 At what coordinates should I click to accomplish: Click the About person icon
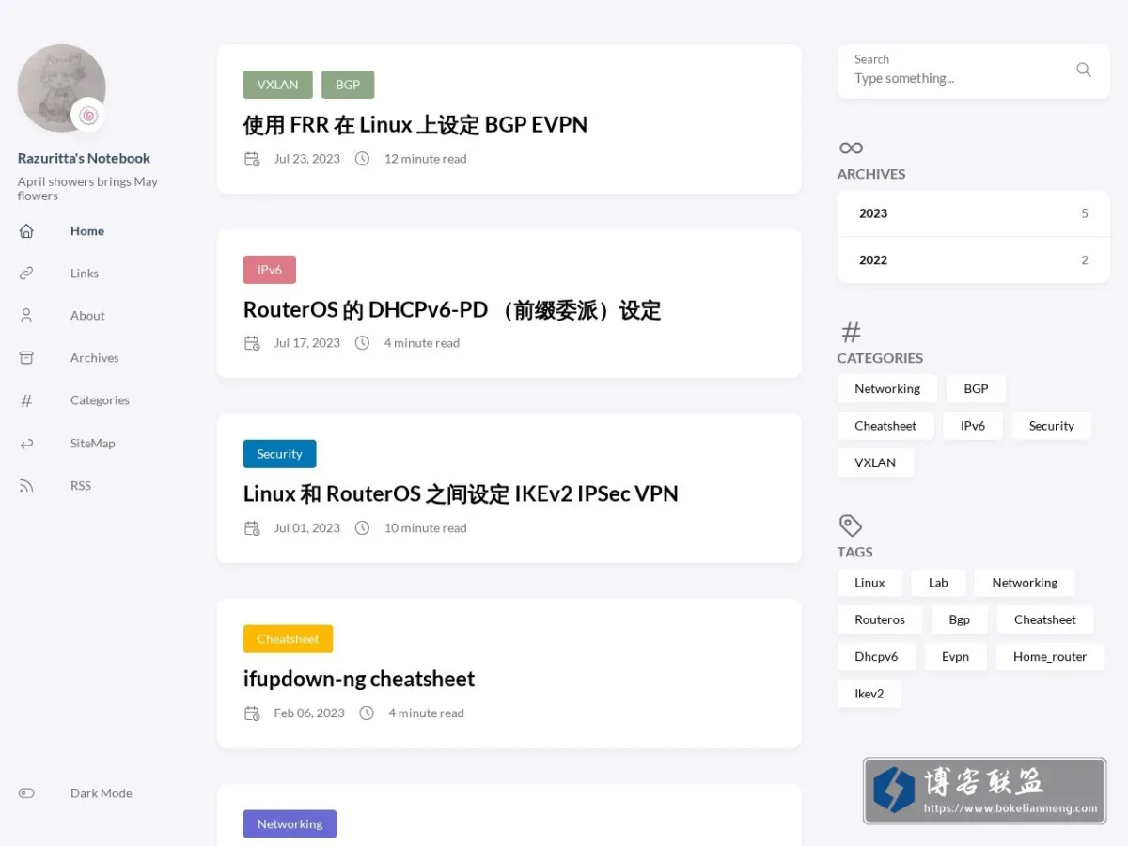[x=26, y=316]
